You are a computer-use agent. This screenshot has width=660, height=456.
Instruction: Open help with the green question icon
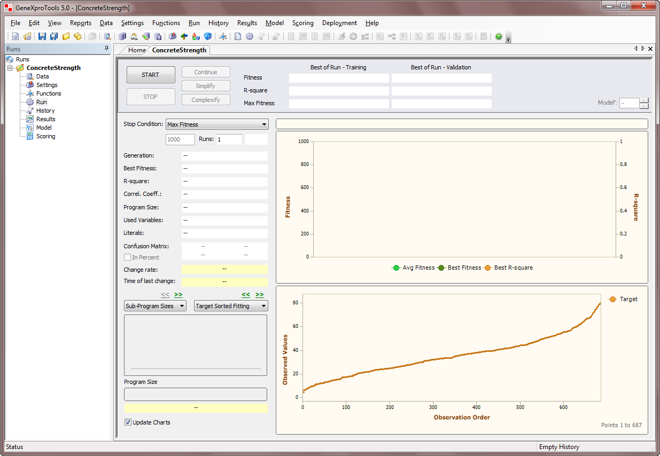[x=499, y=36]
